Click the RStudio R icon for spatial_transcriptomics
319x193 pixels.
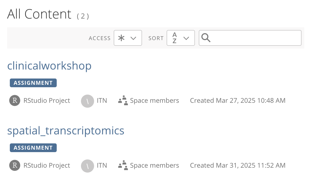point(15,165)
